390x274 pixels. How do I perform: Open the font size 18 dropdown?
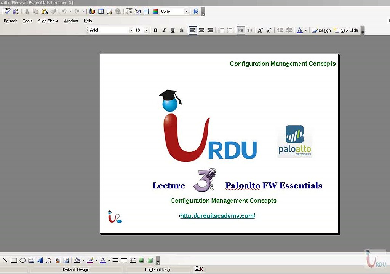(147, 30)
